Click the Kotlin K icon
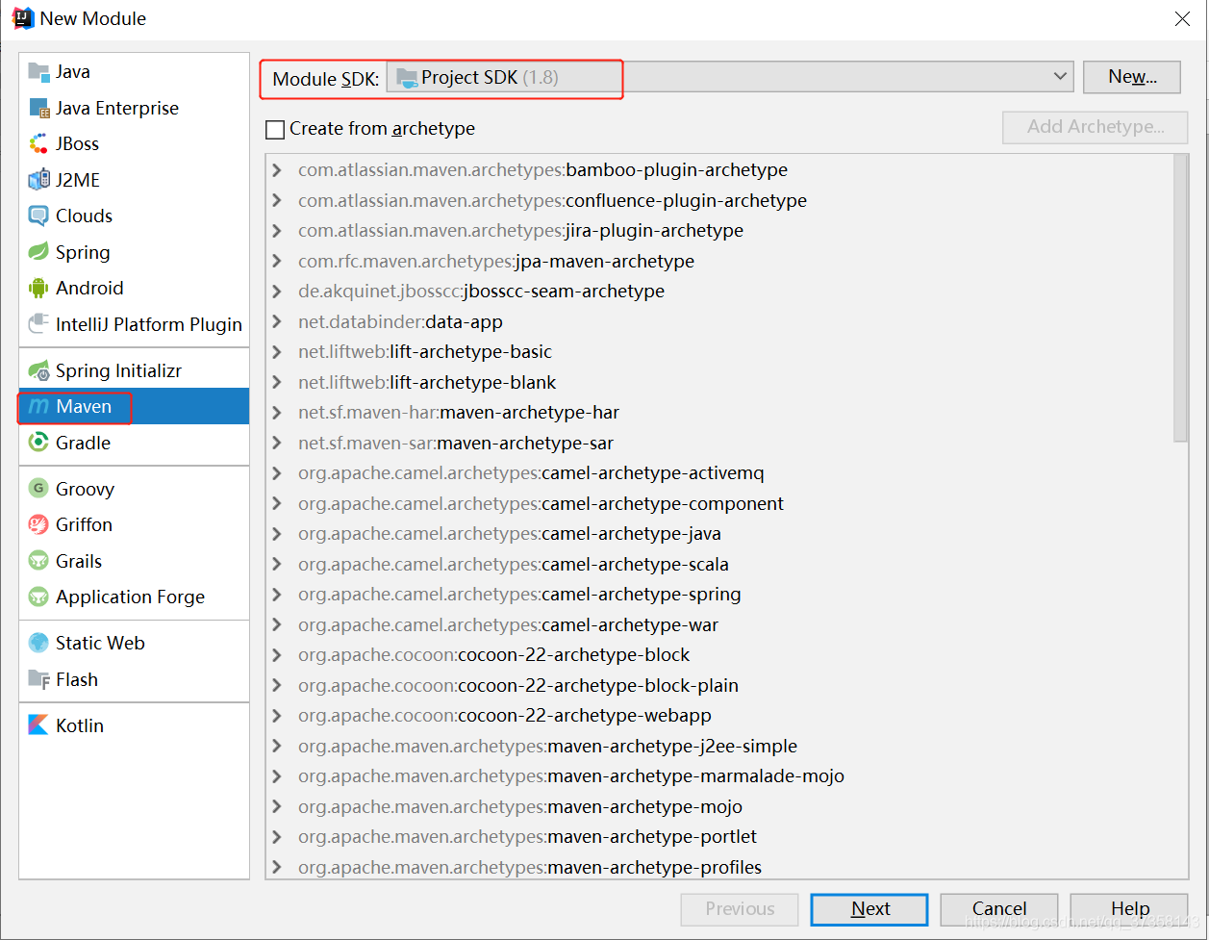 pyautogui.click(x=38, y=725)
